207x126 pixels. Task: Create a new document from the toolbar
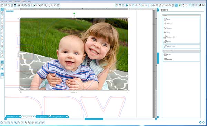2,6
